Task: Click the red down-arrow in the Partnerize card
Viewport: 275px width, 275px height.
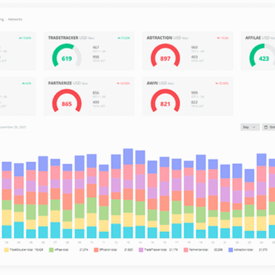Action: click(x=118, y=83)
